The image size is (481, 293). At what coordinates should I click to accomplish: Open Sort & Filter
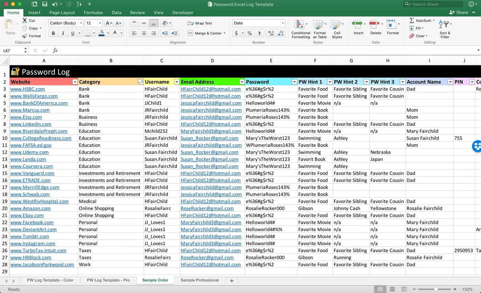(x=445, y=29)
